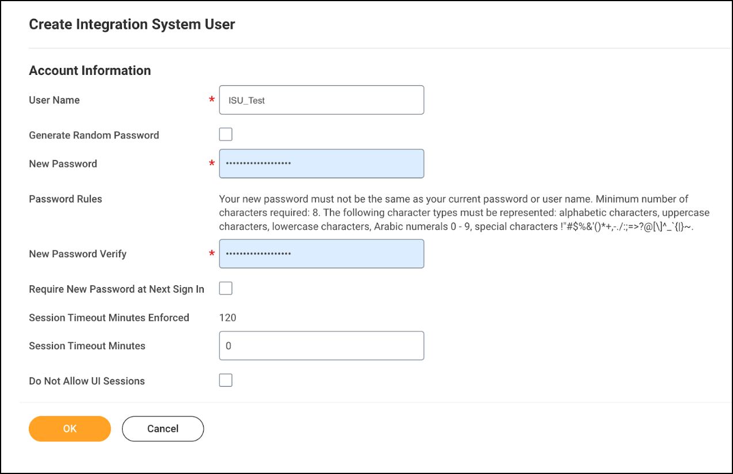
Task: Click the OK button to submit
Action: (69, 429)
